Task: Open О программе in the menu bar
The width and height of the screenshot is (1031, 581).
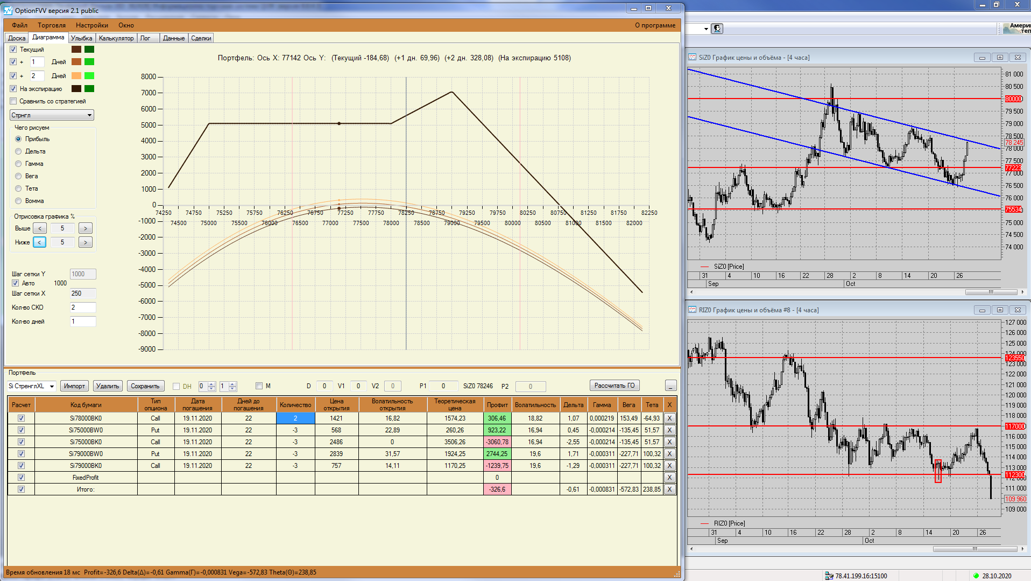Action: click(655, 25)
